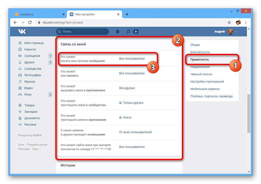261x184 pixels.
Task: Click the person icon beside Друзья
Action: [x=20, y=62]
